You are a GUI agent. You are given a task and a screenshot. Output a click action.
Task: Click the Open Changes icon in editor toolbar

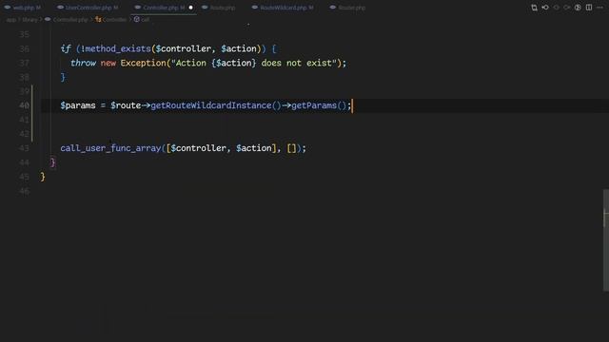535,8
